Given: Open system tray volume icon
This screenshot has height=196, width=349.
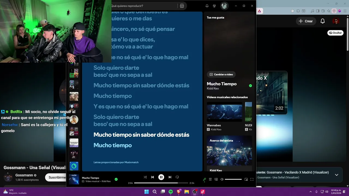Looking at the screenshot, I should click(327, 192).
